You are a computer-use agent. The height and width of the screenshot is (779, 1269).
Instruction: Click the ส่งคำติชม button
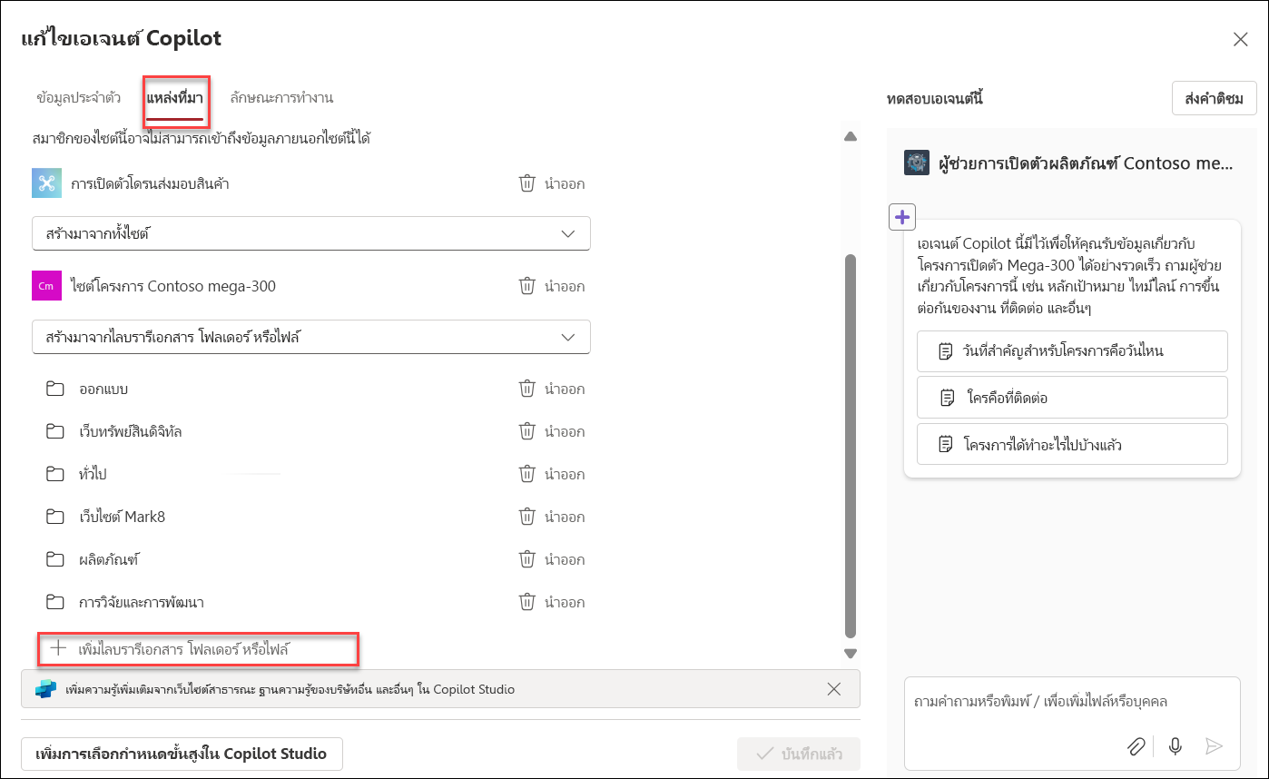tap(1215, 99)
